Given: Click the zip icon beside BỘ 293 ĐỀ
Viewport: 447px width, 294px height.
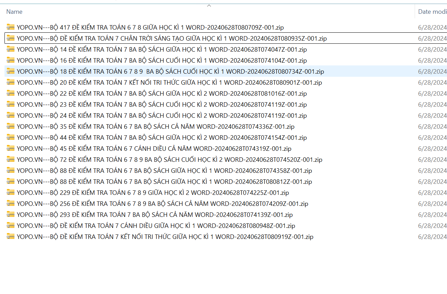Looking at the screenshot, I should click(x=11, y=214).
